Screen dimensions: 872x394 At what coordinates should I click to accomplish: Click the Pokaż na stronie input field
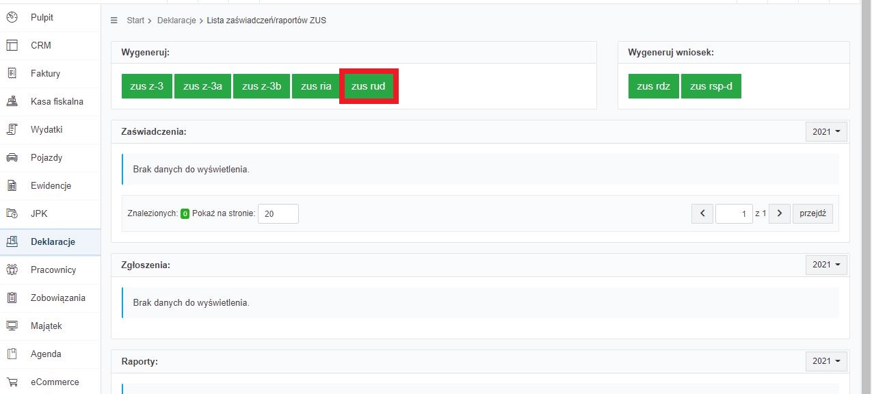278,213
